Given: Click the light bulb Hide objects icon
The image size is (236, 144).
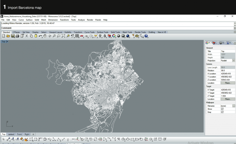Looking at the screenshot, I should pos(100,36).
